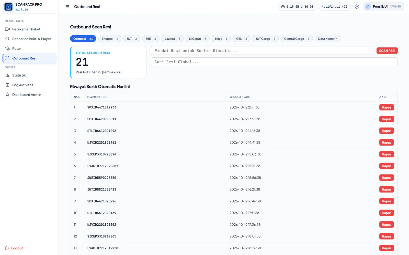409x255 pixels.
Task: Click the Statistik bar chart icon
Action: click(x=7, y=75)
